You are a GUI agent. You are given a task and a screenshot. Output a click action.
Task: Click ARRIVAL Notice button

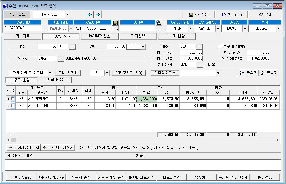pos(51,177)
